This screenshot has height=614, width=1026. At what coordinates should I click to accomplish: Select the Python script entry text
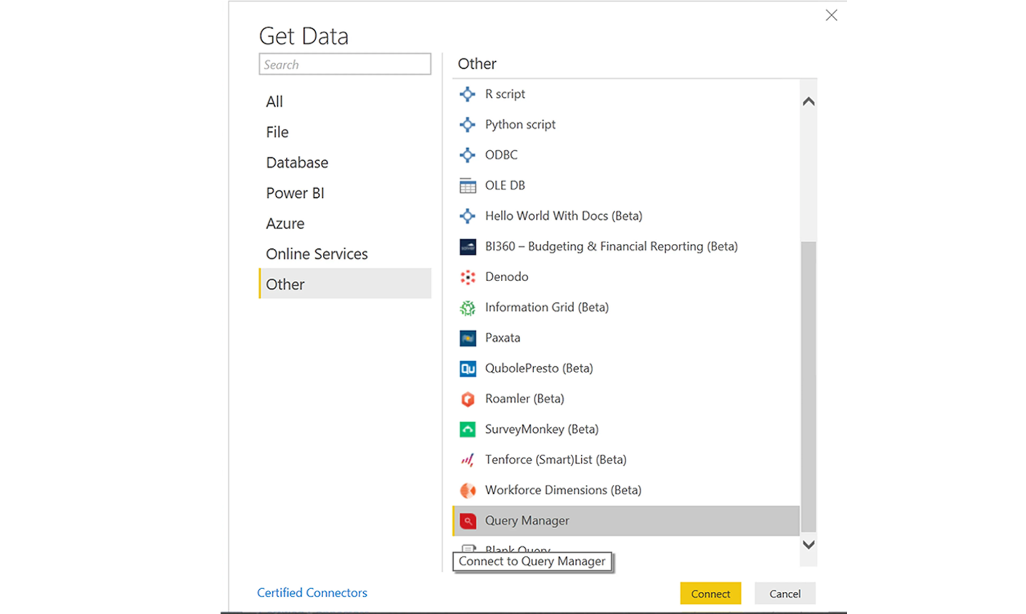tap(520, 124)
